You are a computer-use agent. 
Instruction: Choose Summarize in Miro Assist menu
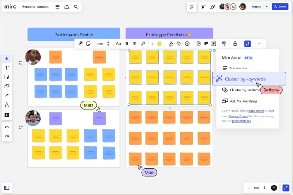click(x=238, y=68)
